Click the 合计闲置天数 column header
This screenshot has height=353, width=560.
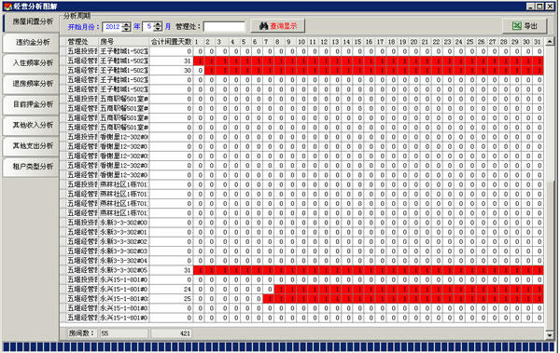tap(171, 42)
